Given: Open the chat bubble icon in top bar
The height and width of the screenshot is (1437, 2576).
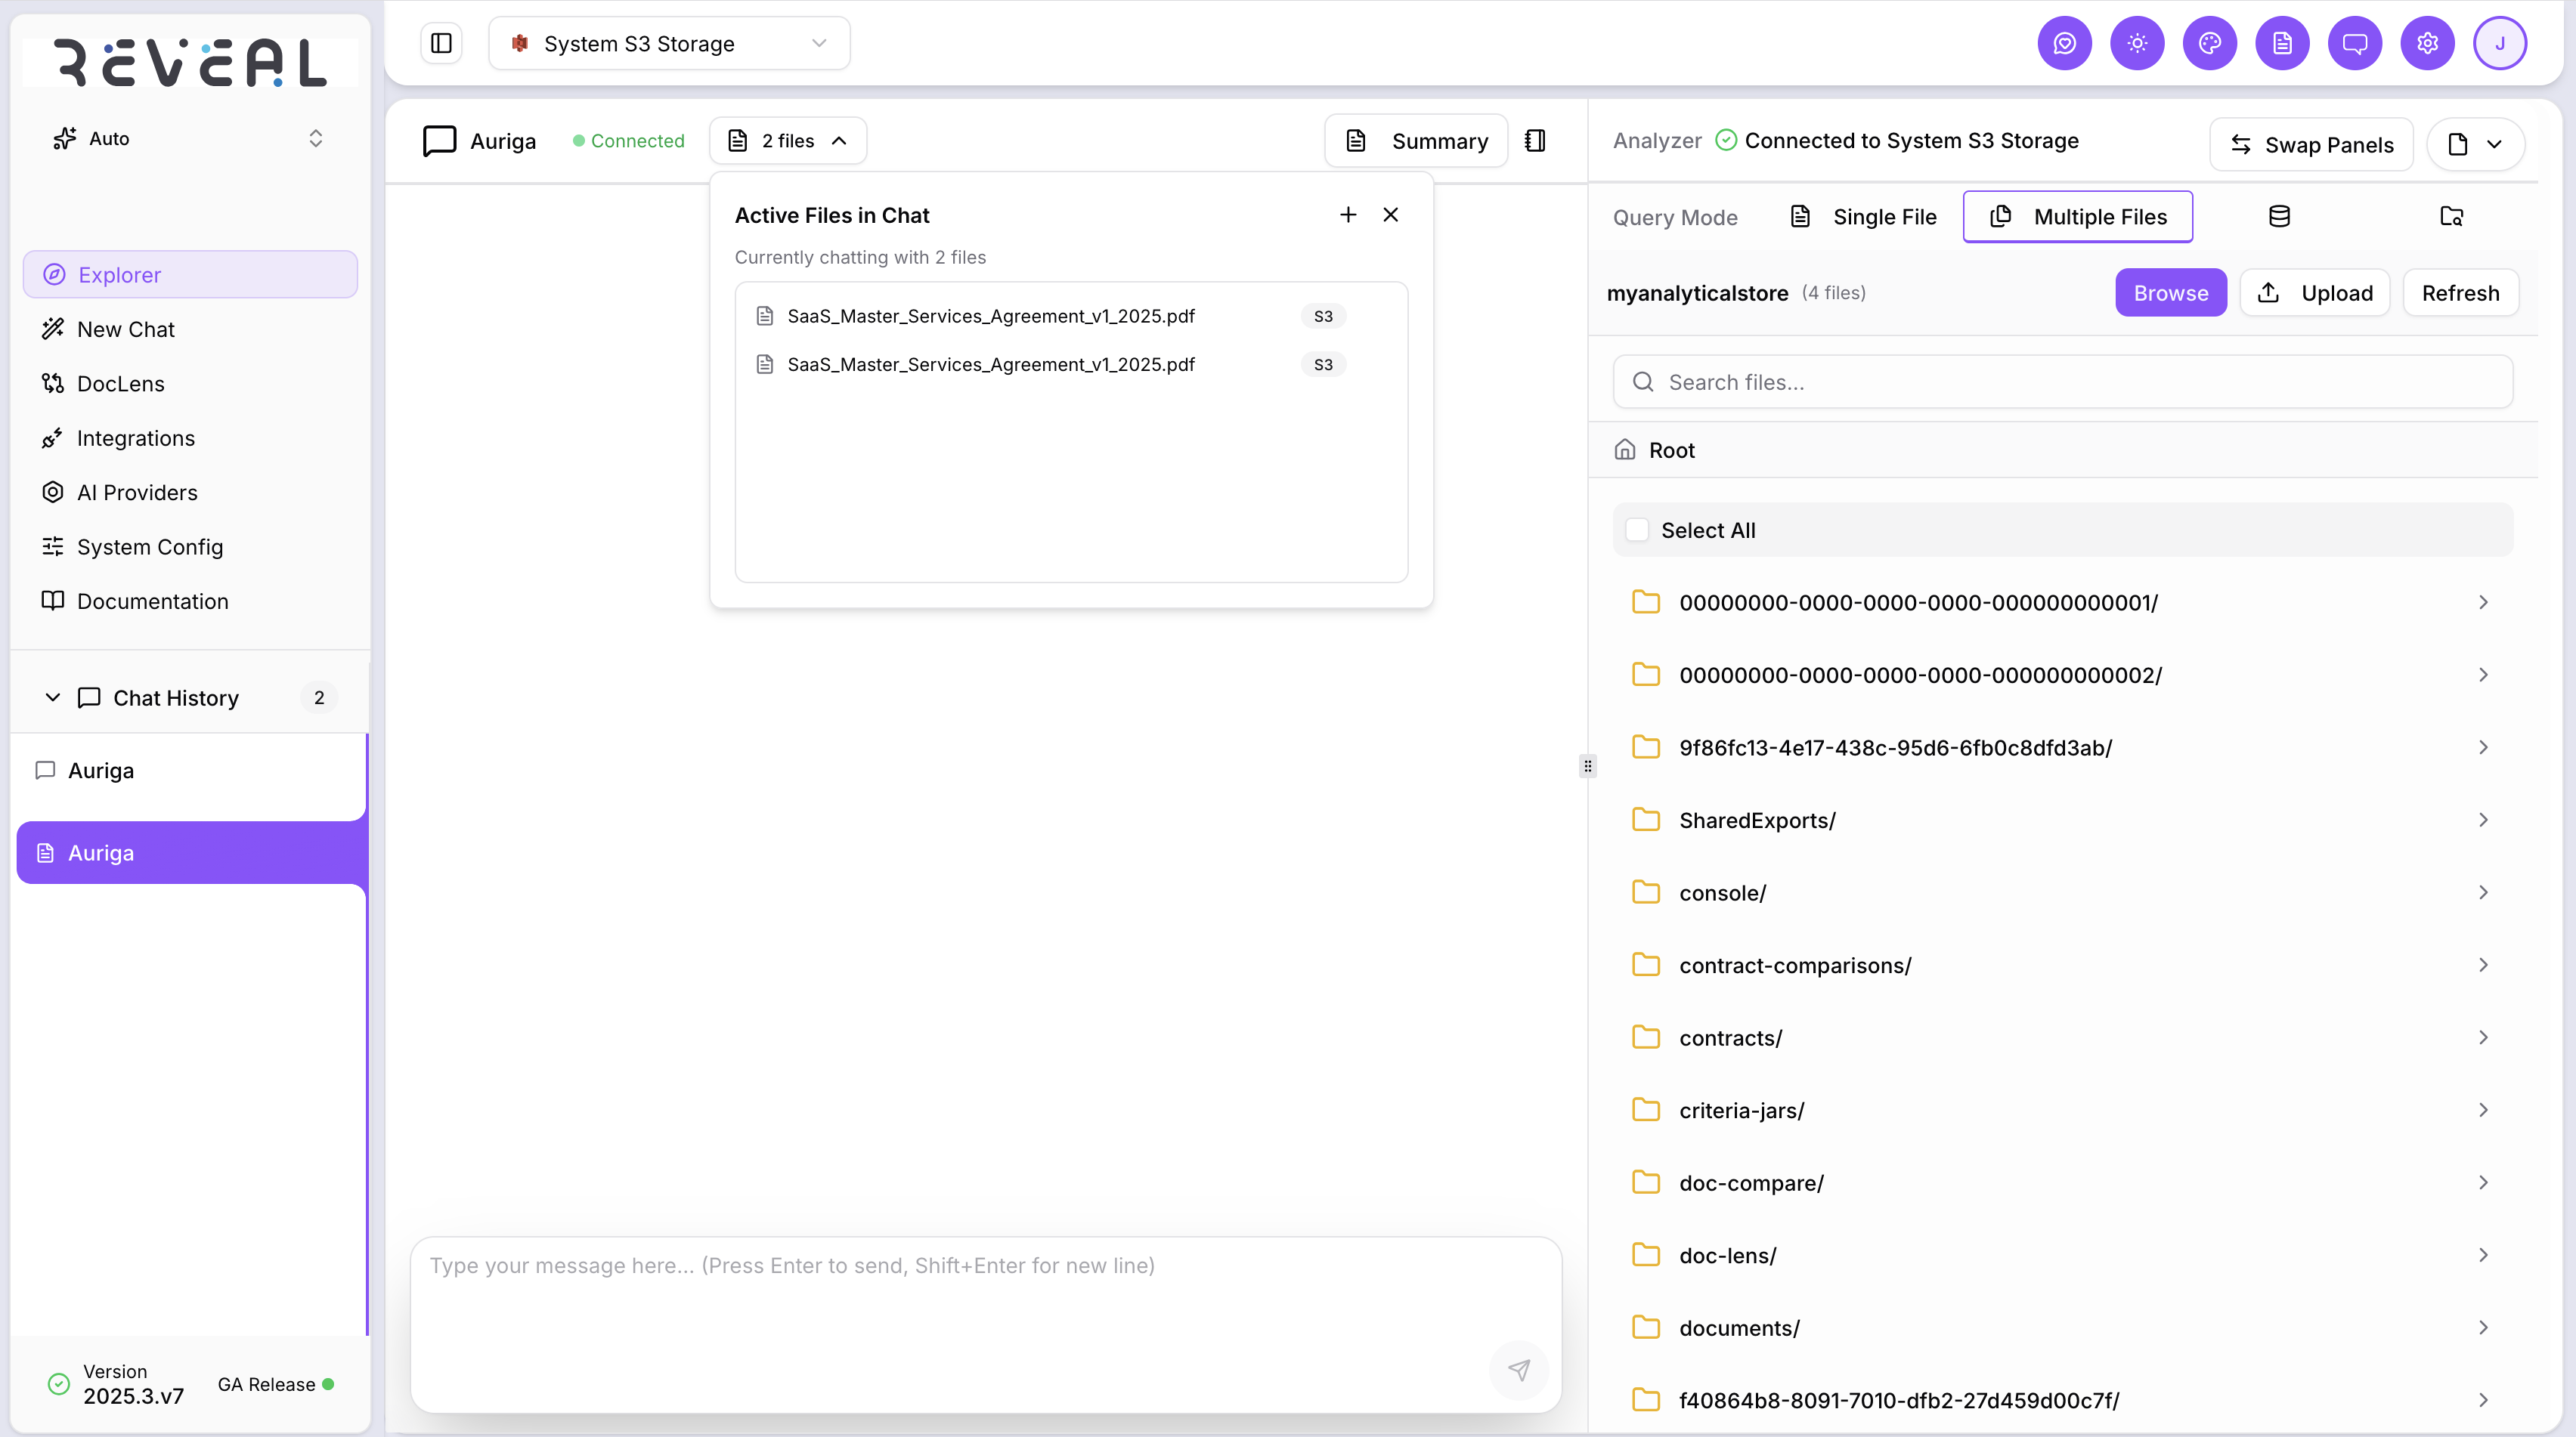Looking at the screenshot, I should pos(2355,43).
